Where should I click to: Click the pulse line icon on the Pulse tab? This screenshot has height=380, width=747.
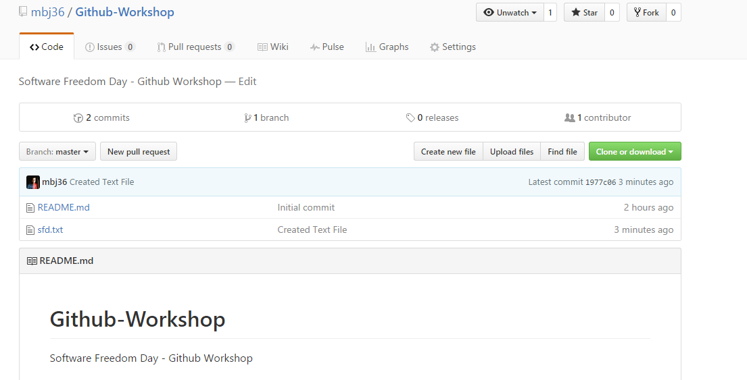point(314,47)
